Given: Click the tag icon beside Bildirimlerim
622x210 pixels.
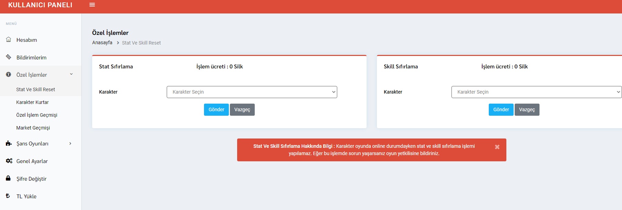Looking at the screenshot, I should pos(9,57).
